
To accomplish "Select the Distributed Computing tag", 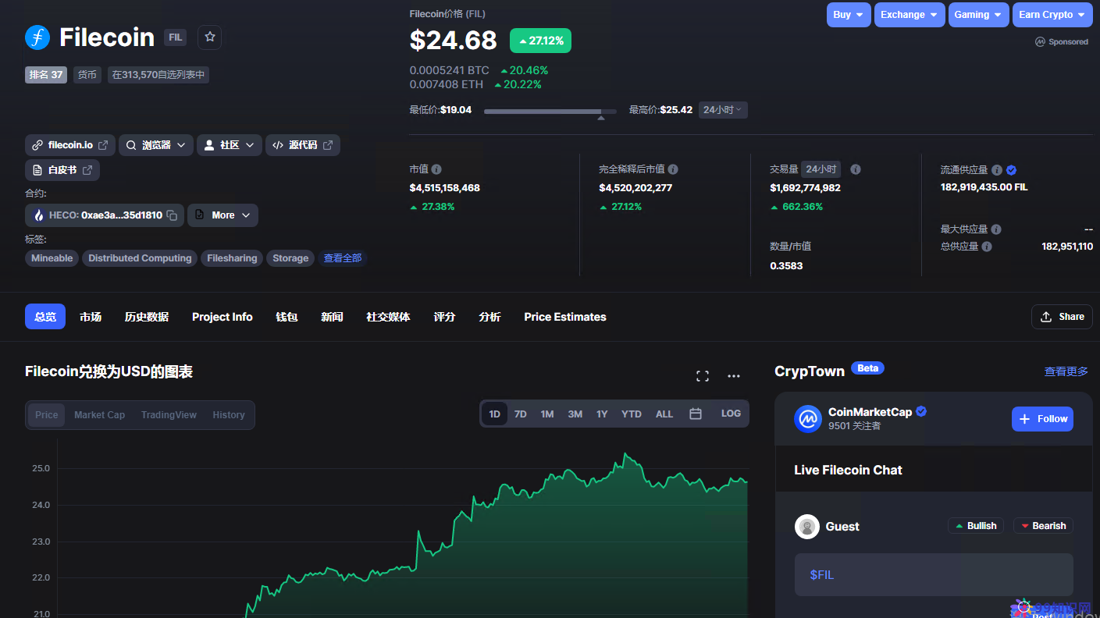I will (140, 258).
